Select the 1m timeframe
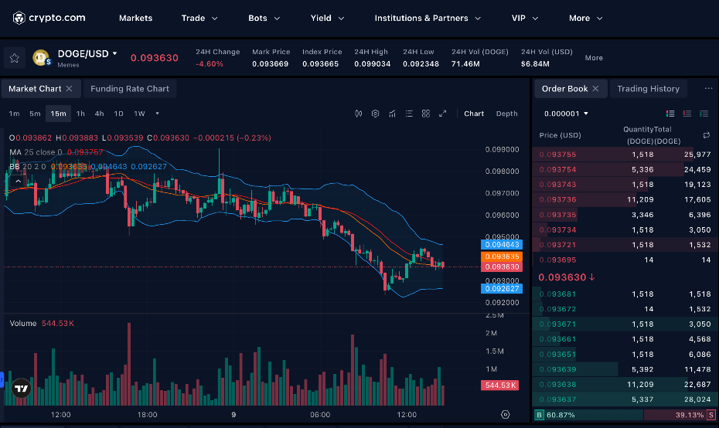 [14, 114]
